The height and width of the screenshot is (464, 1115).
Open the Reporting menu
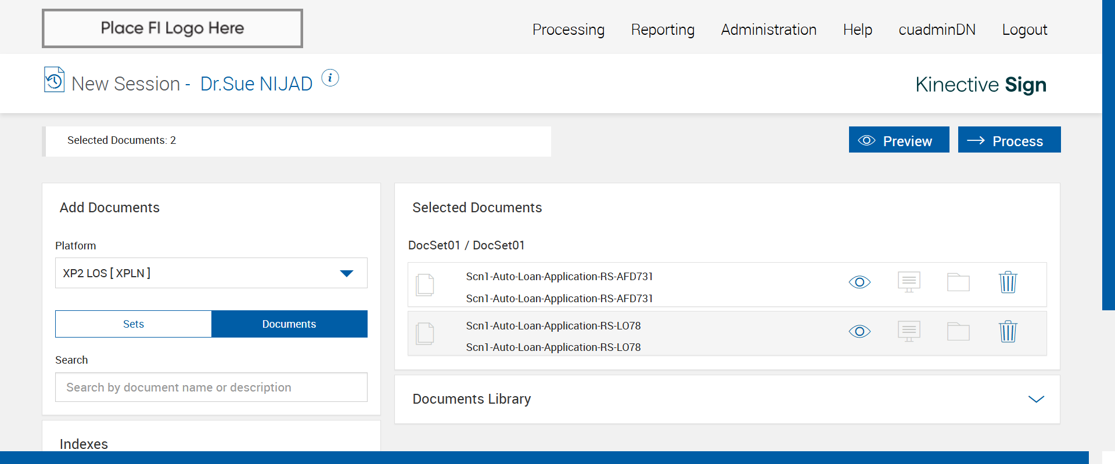coord(663,30)
